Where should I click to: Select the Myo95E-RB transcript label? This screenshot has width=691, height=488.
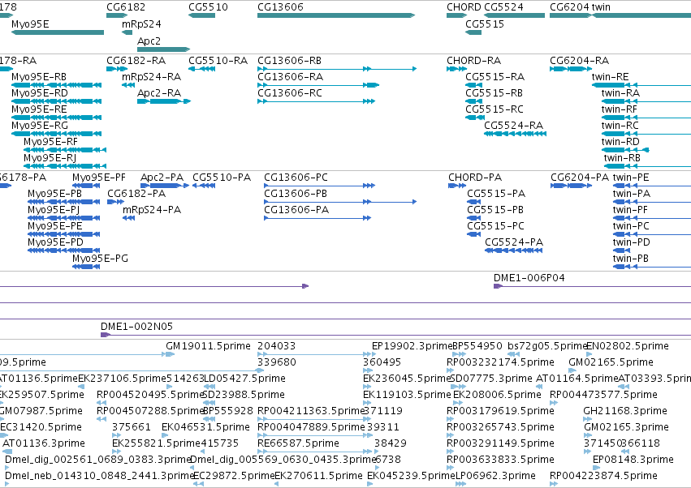coord(39,76)
